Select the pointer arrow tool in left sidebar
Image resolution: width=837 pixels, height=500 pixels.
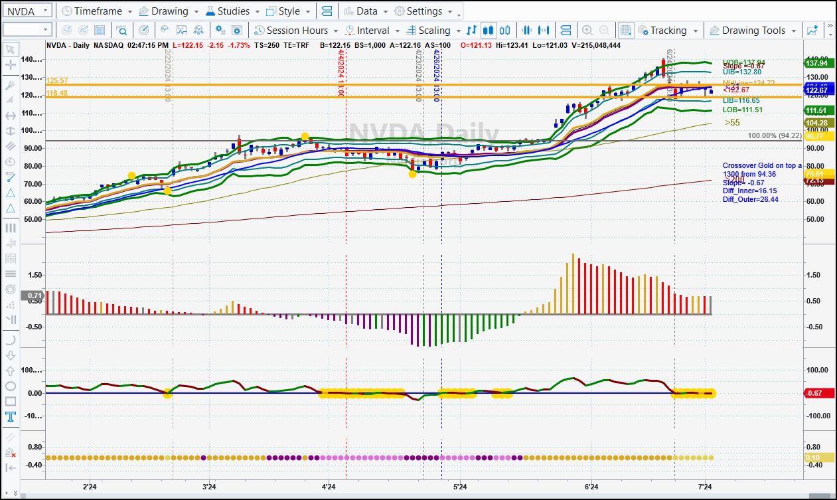coord(11,49)
